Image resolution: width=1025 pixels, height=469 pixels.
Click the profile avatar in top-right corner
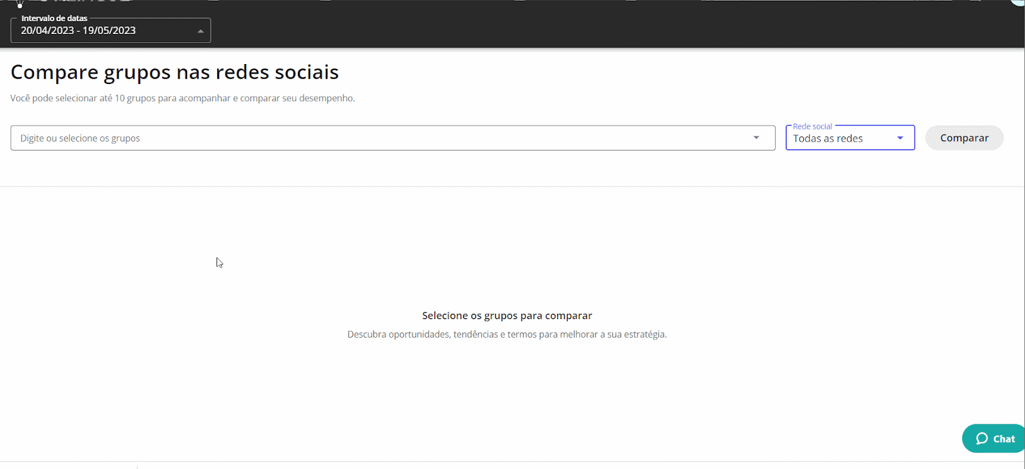[1019, 3]
